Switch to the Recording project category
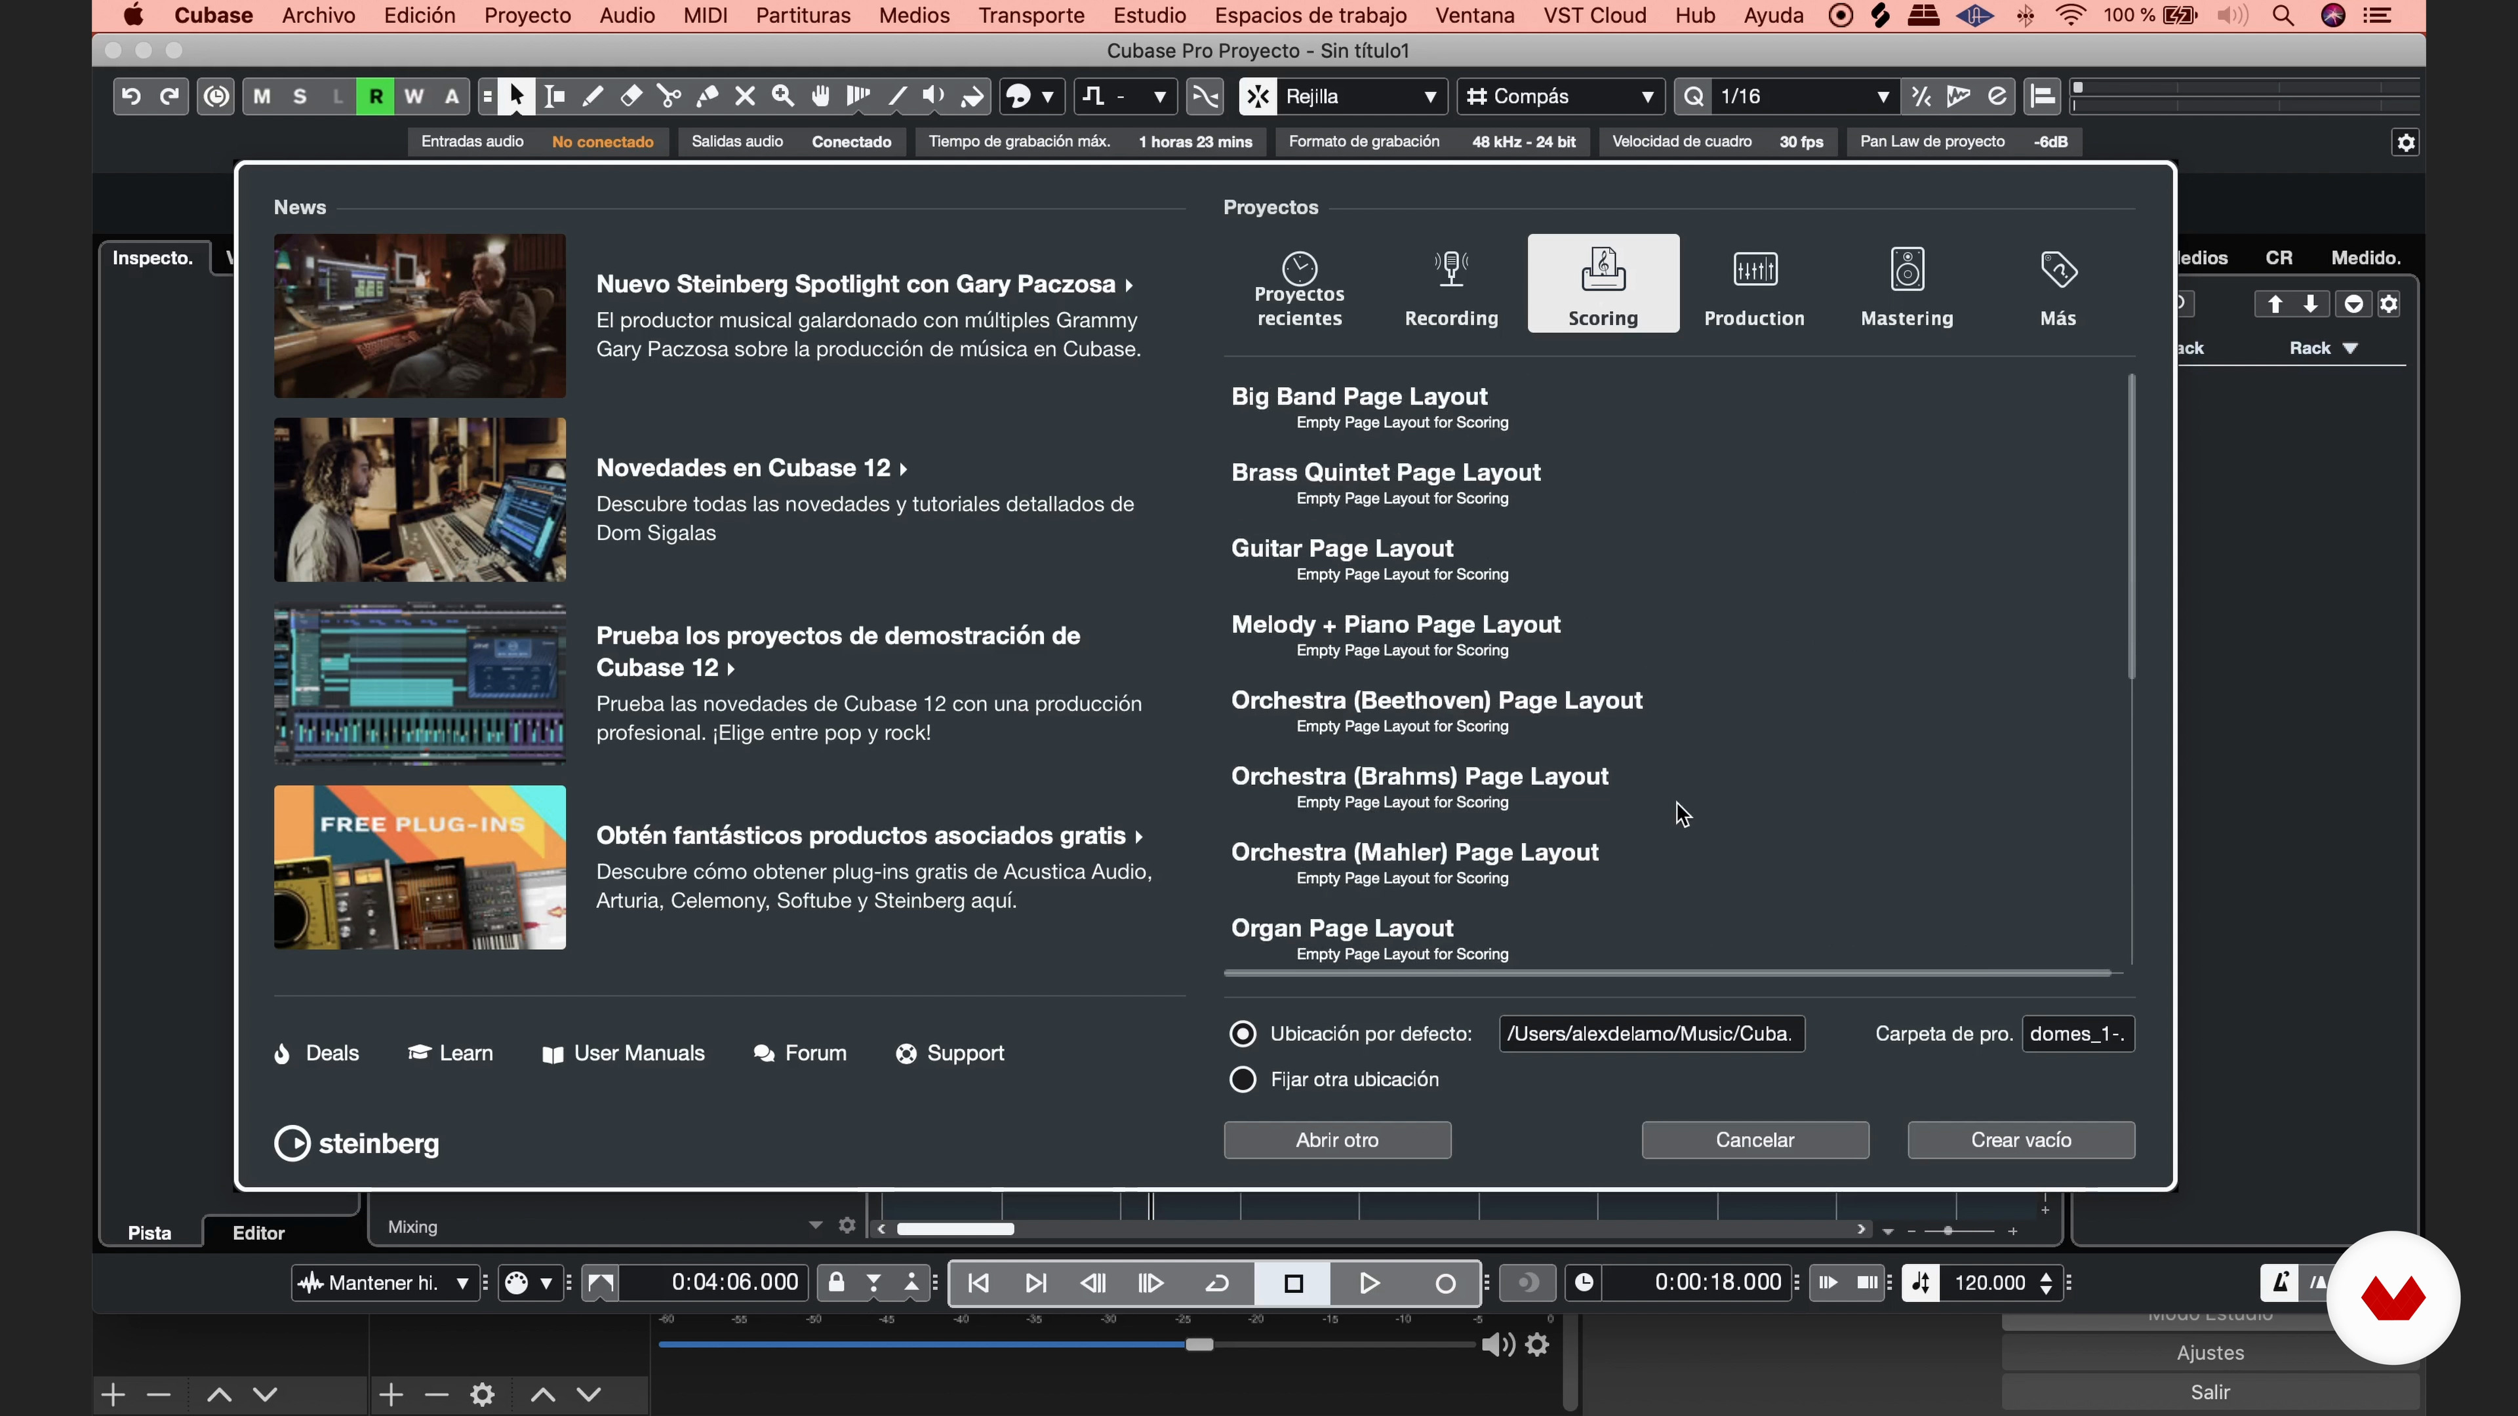 coord(1450,285)
